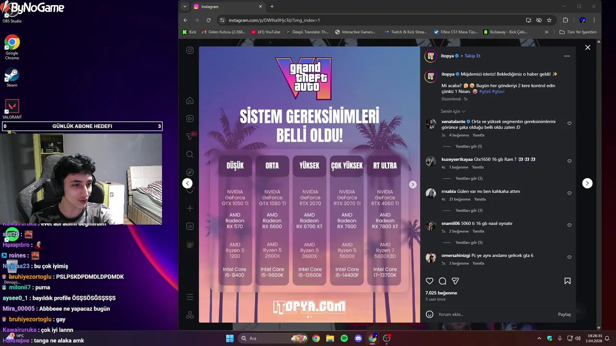Open post options three-dot menu

coord(567,56)
